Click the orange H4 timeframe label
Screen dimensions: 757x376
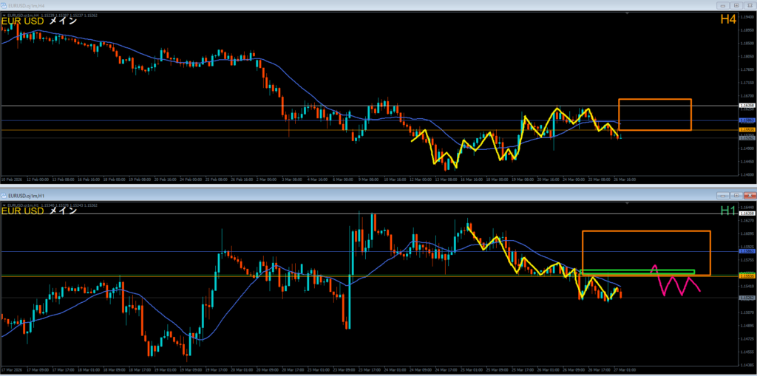tap(727, 19)
